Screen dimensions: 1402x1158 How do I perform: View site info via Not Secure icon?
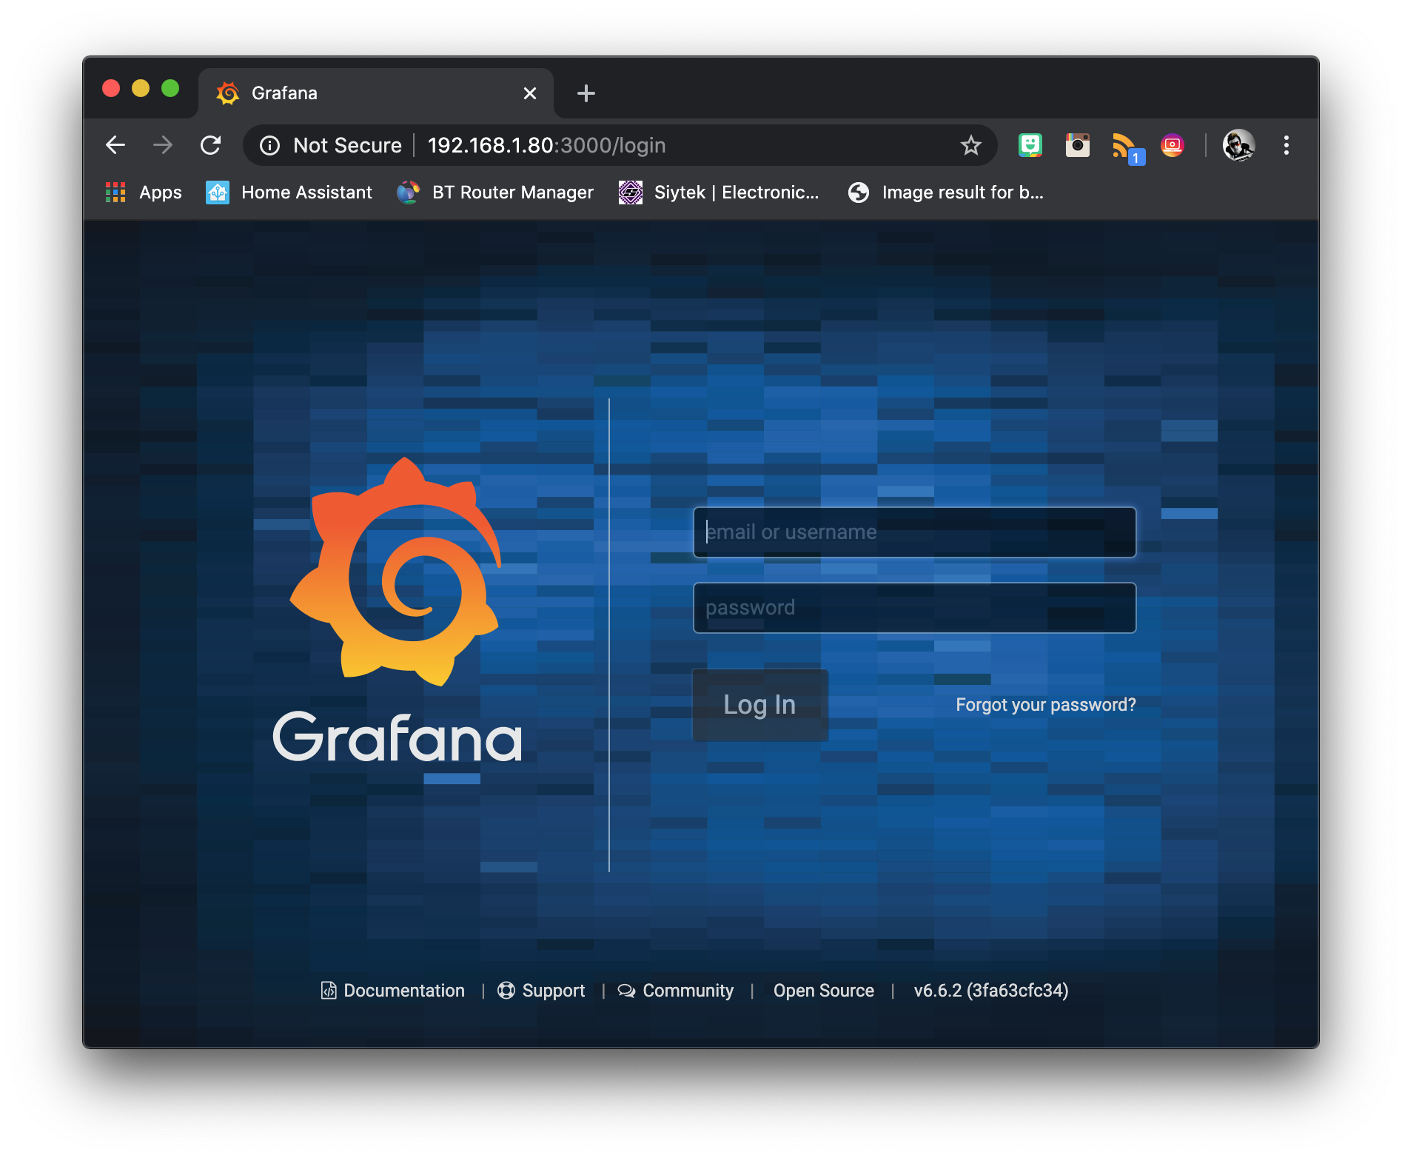pos(270,145)
